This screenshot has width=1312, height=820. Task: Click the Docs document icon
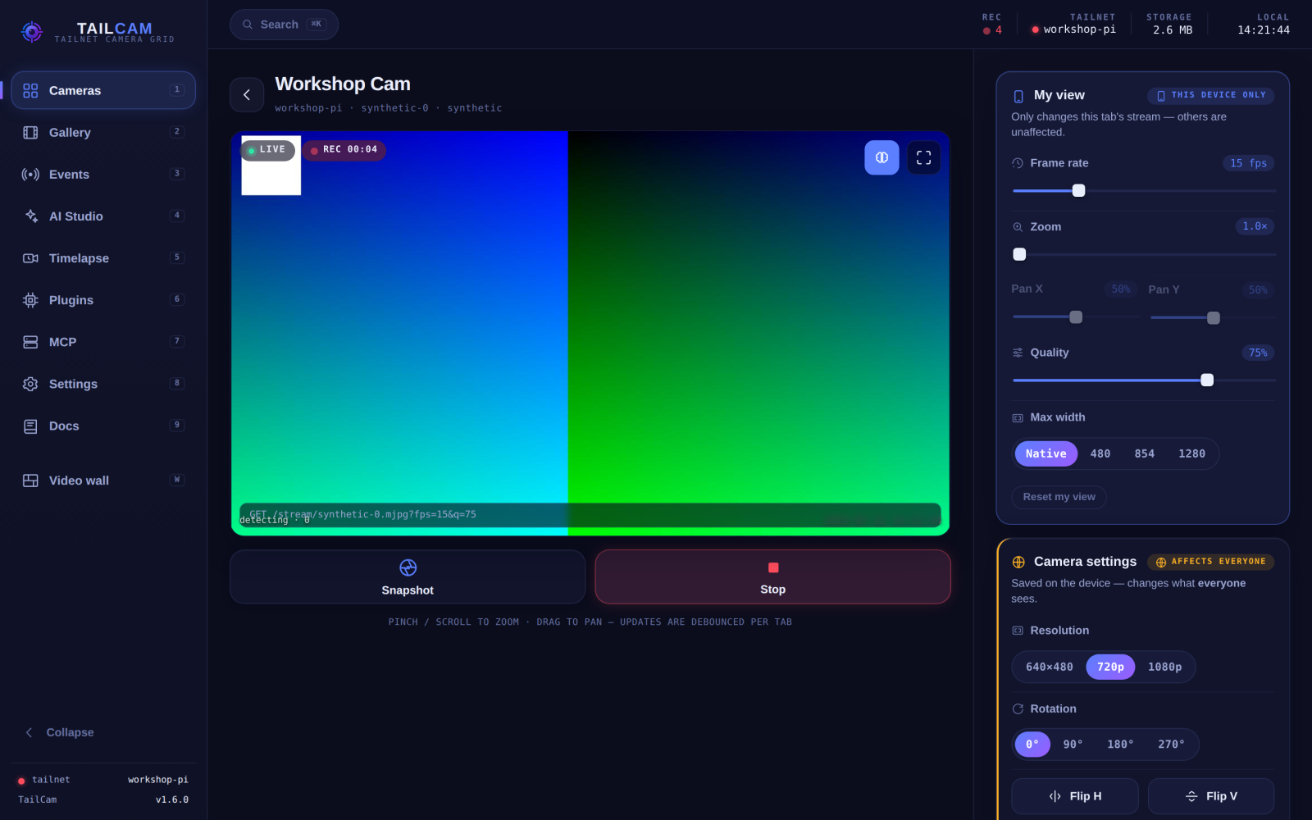[30, 426]
